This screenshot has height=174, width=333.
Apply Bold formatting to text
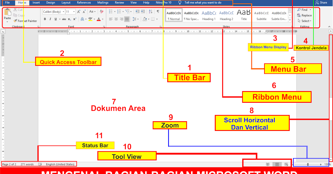pos(45,19)
